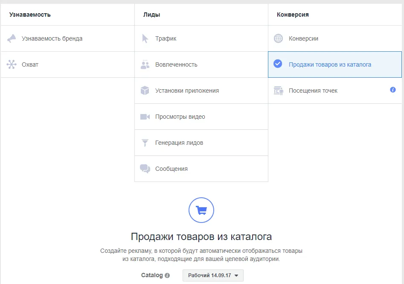Click the shopping cart icon above the headline
This screenshot has height=284, width=404.
201,210
